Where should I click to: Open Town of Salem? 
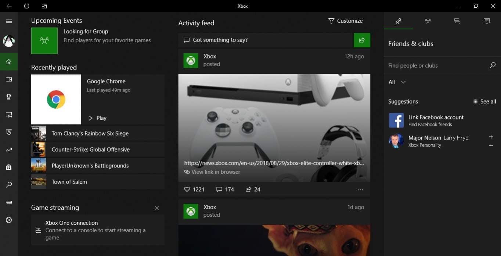[x=98, y=182]
